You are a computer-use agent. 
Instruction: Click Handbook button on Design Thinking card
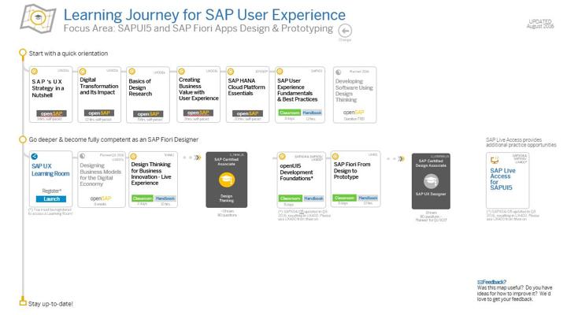coord(165,198)
